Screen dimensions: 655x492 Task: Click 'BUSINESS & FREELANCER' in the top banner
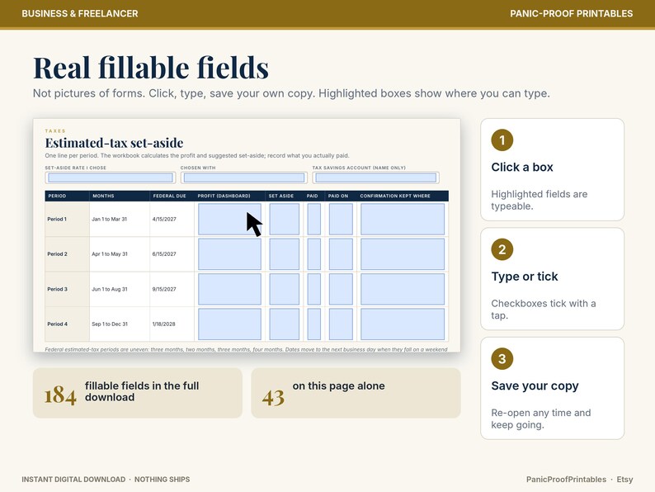(x=80, y=13)
